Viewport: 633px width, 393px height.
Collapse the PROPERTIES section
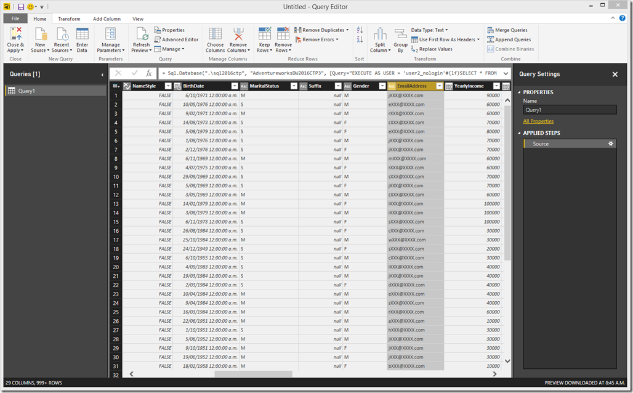[519, 92]
